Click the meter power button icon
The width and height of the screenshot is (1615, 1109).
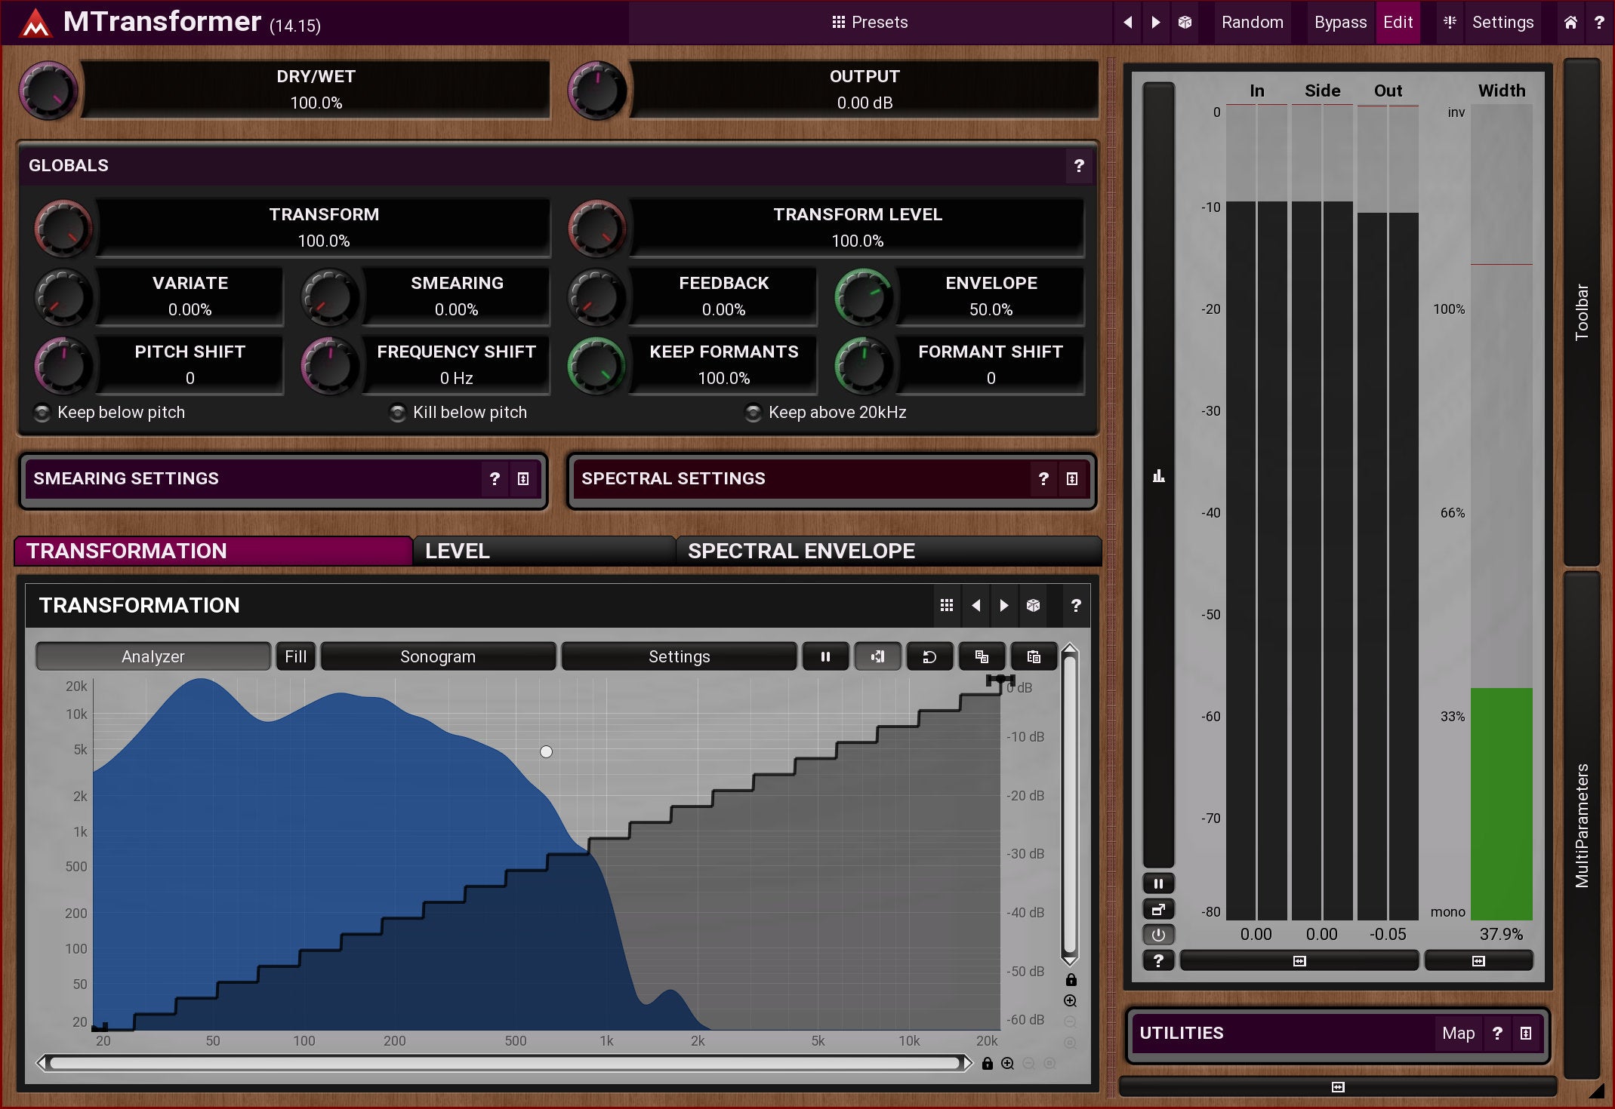[1158, 935]
